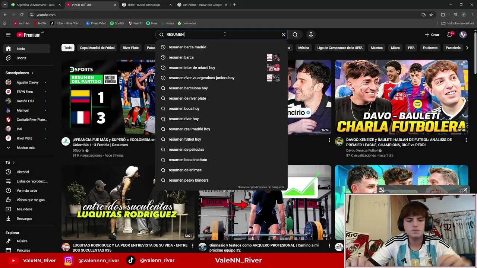Select the En directo filter chip
The image size is (477, 268).
pos(430,48)
